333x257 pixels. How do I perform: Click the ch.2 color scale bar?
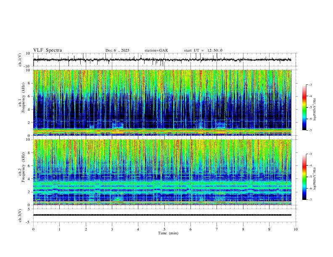[x=304, y=177]
